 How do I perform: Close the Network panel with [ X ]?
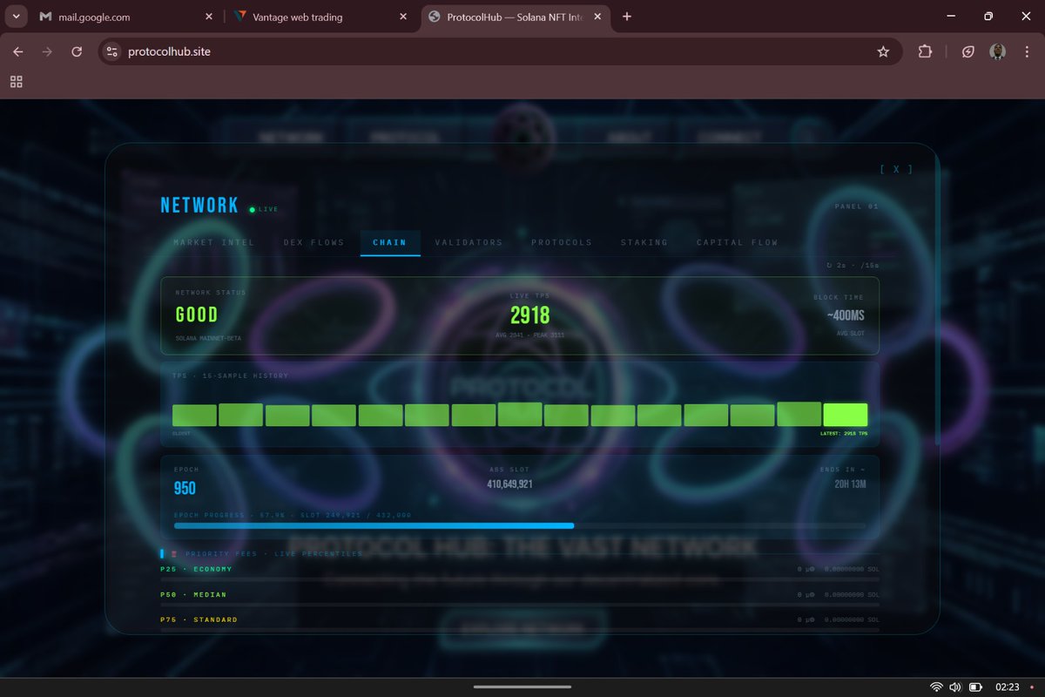click(x=896, y=169)
